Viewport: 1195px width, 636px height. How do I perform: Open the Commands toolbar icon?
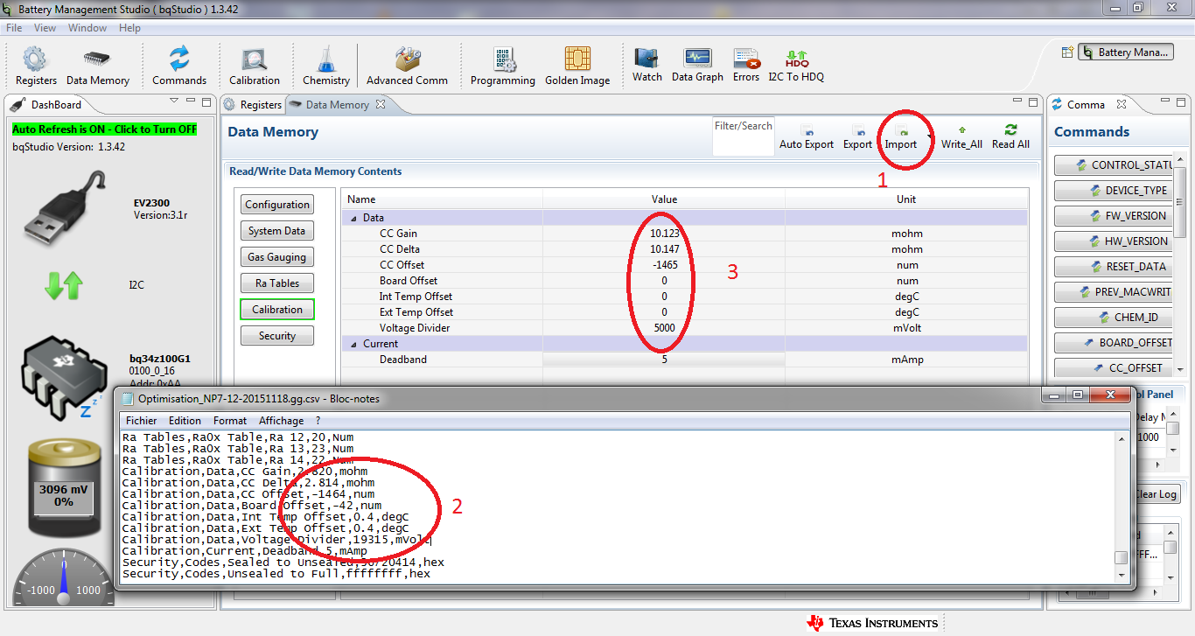pyautogui.click(x=179, y=66)
